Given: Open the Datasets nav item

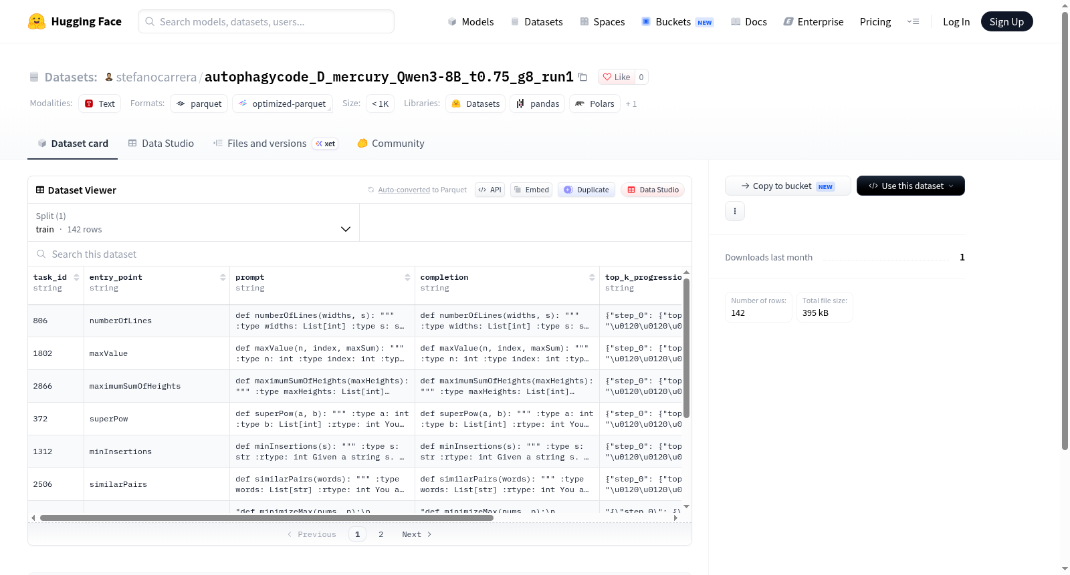Looking at the screenshot, I should click(x=536, y=21).
